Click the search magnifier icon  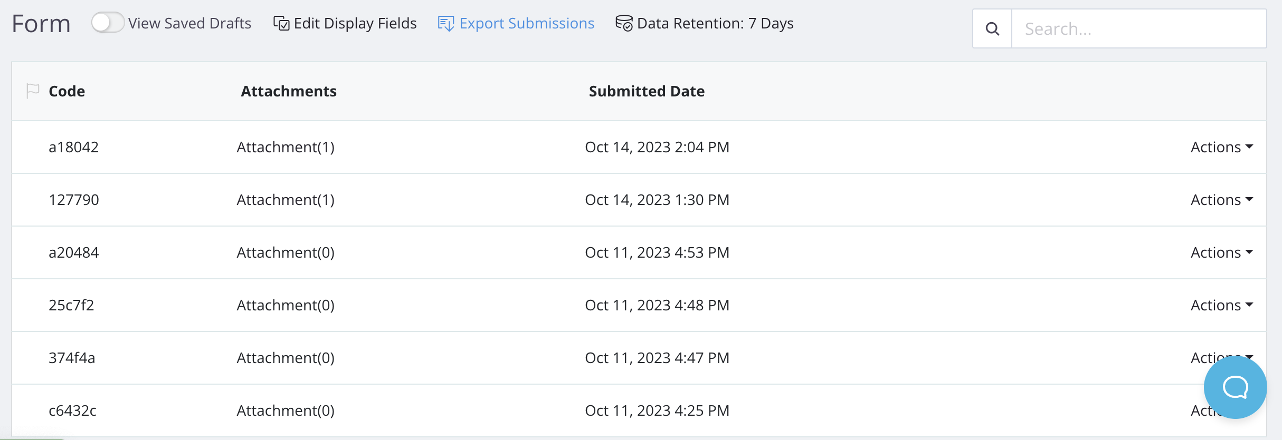992,29
